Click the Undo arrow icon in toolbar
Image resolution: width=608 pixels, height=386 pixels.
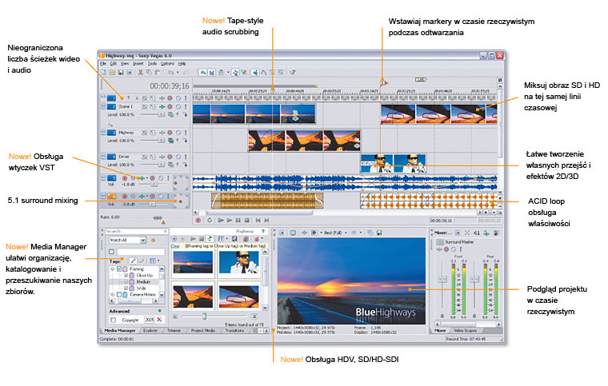tap(170, 73)
